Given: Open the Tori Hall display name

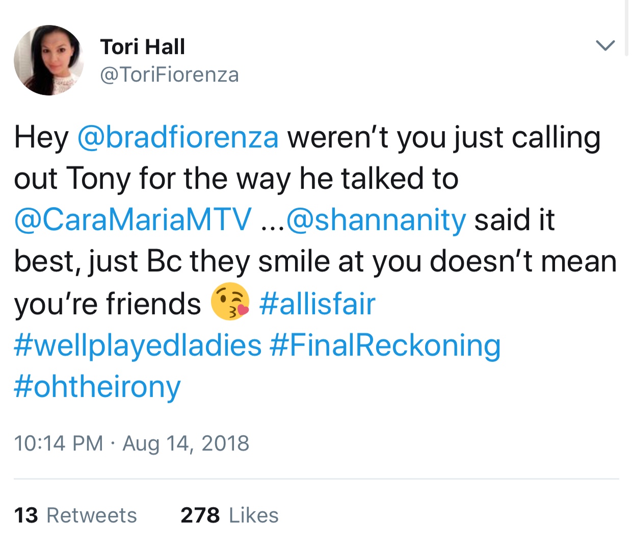Looking at the screenshot, I should tap(143, 47).
